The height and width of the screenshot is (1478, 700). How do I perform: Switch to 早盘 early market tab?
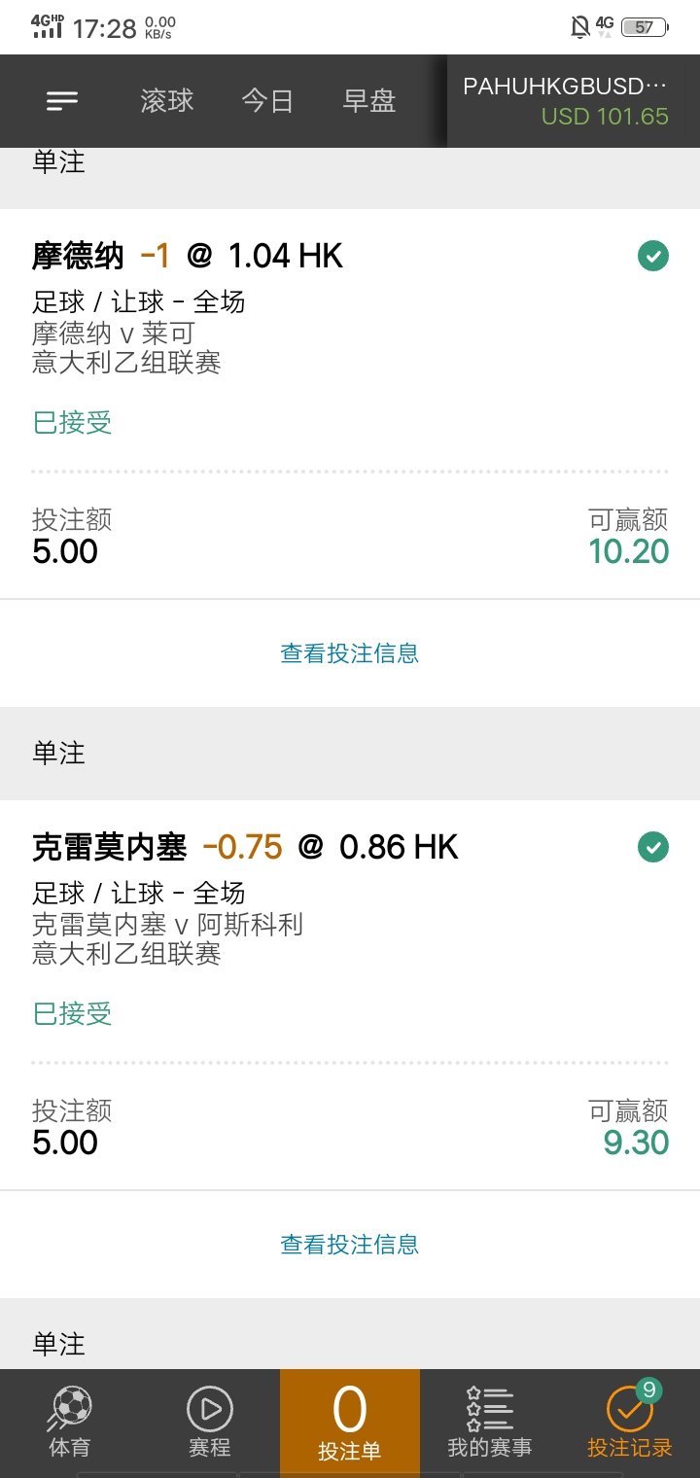click(x=369, y=101)
